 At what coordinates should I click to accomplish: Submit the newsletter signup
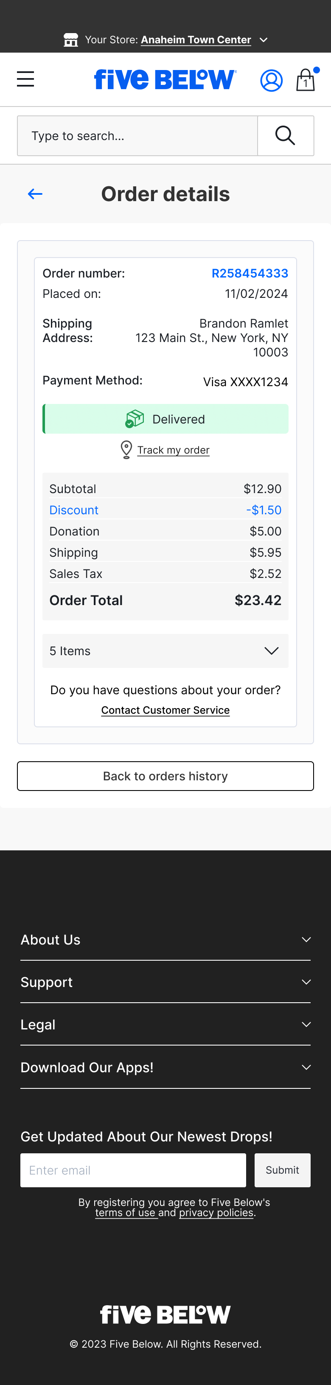[282, 1170]
